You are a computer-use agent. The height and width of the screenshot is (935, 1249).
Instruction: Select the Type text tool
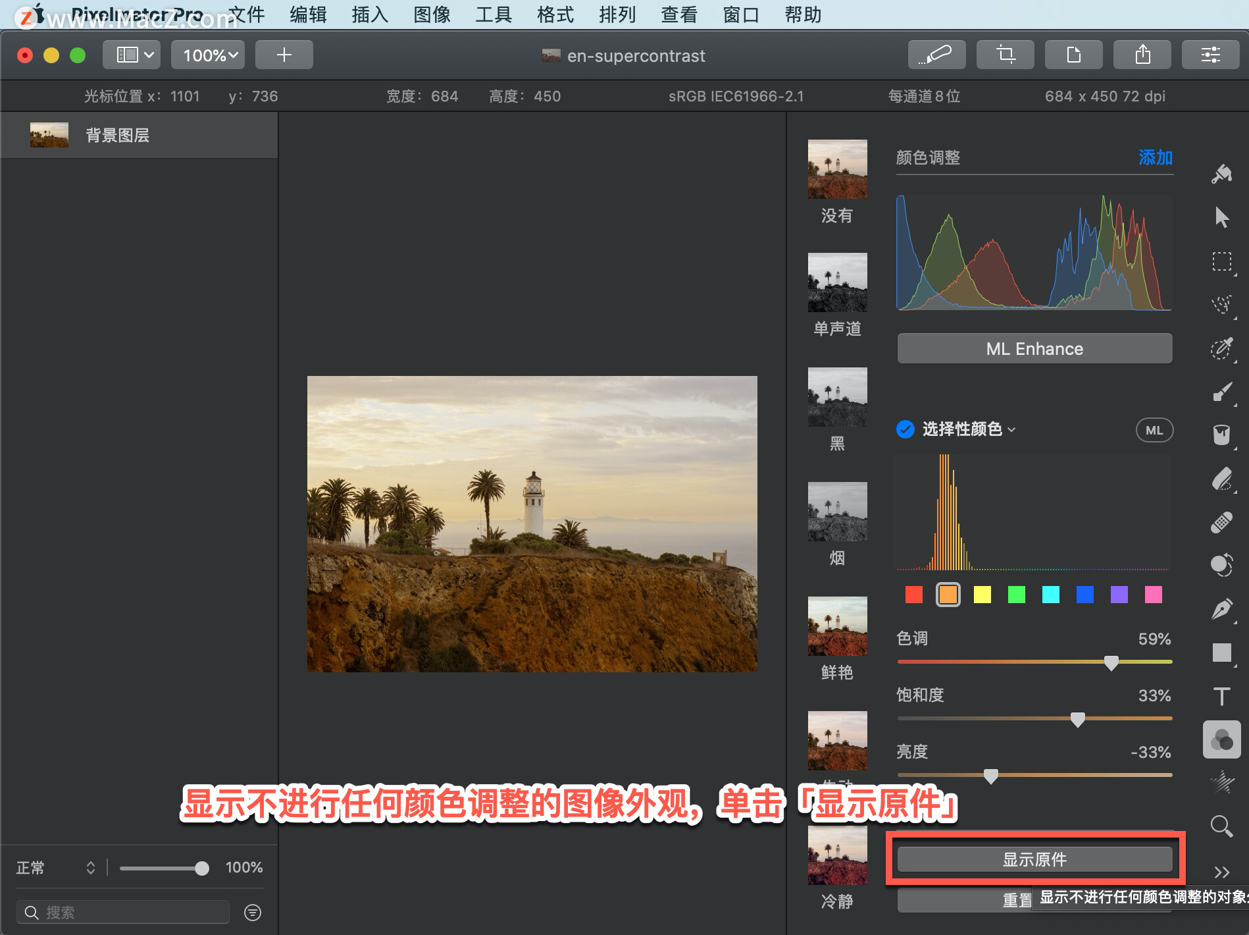pyautogui.click(x=1222, y=696)
